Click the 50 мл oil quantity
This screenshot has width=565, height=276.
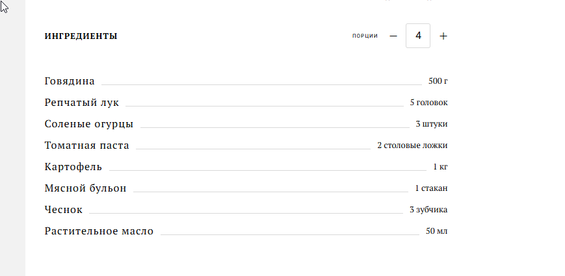437,231
